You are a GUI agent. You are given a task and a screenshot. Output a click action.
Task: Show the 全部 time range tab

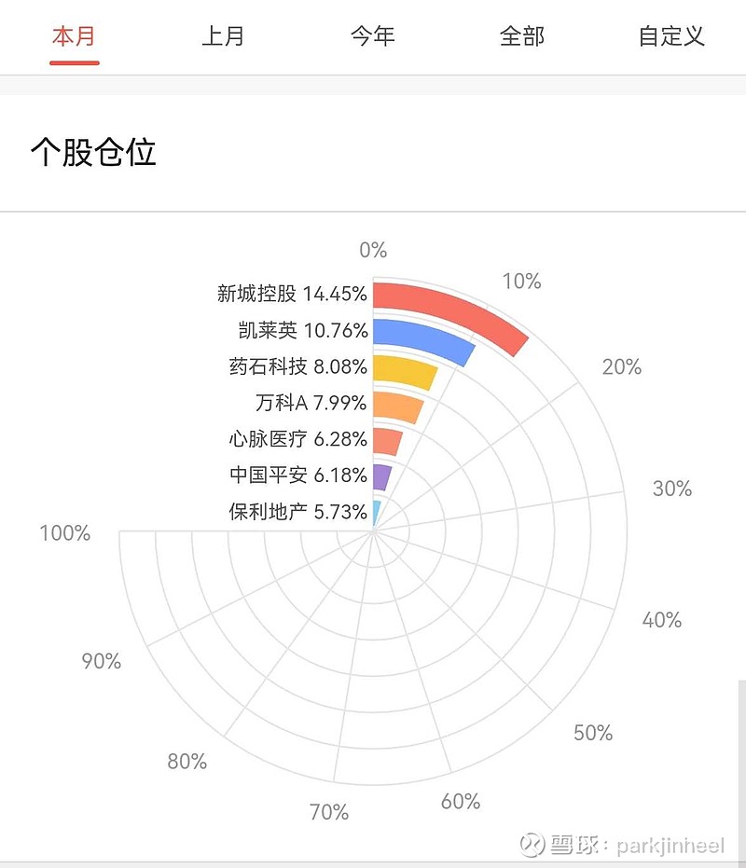[522, 37]
